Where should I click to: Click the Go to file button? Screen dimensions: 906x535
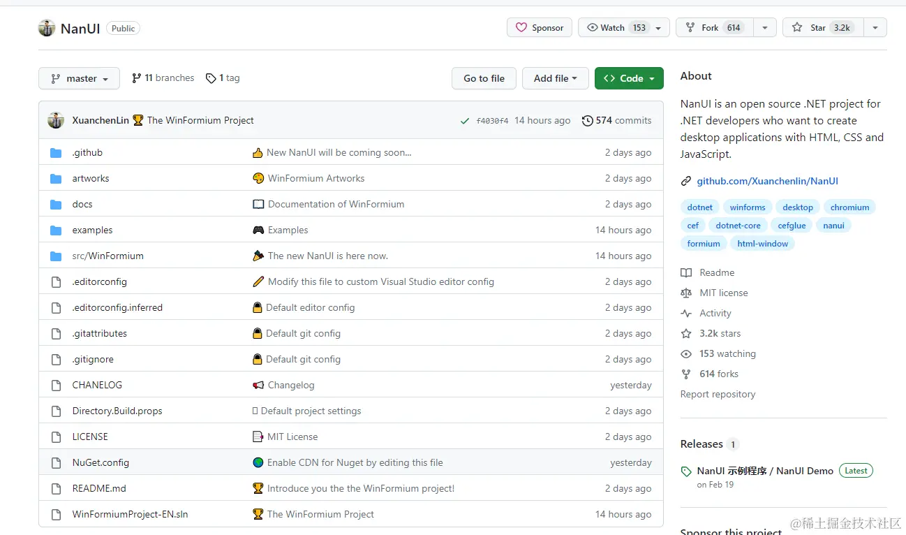(x=484, y=78)
